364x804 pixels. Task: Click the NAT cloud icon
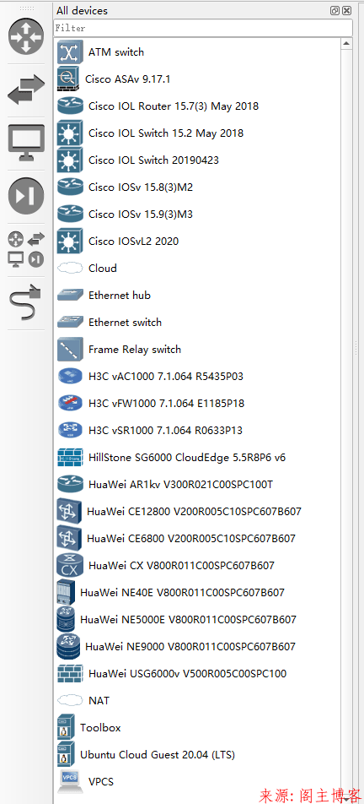click(x=70, y=701)
